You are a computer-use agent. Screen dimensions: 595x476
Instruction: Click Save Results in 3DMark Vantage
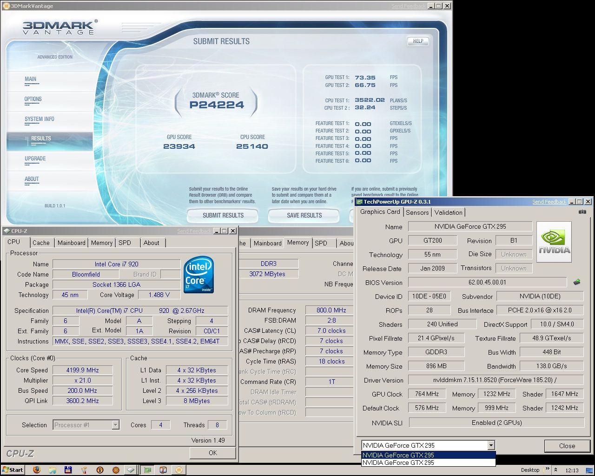click(304, 215)
